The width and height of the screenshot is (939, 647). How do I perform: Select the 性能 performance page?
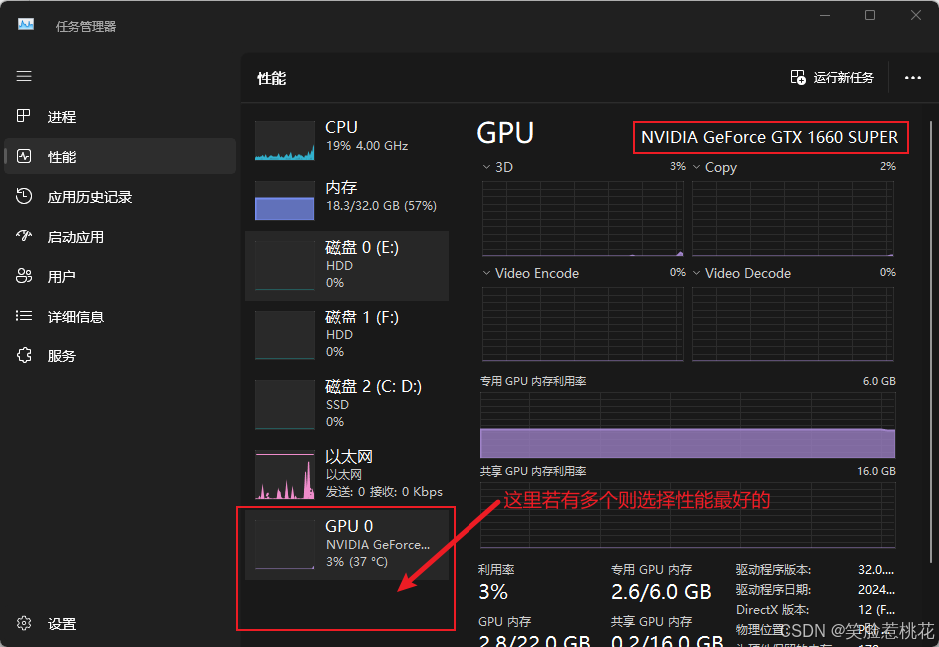tap(120, 156)
